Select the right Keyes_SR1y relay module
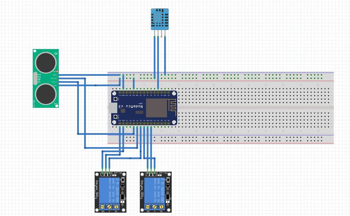The height and width of the screenshot is (216, 350). (x=156, y=192)
